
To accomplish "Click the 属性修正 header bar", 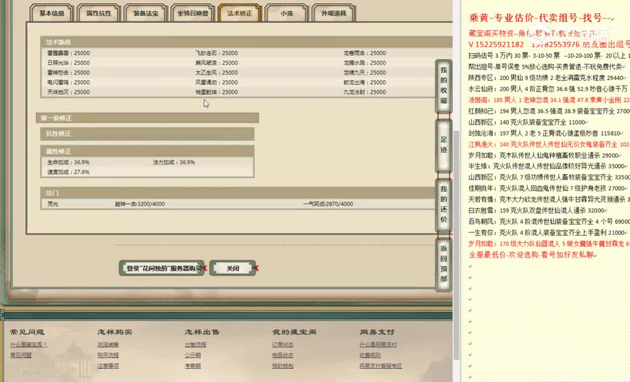I will (147, 151).
